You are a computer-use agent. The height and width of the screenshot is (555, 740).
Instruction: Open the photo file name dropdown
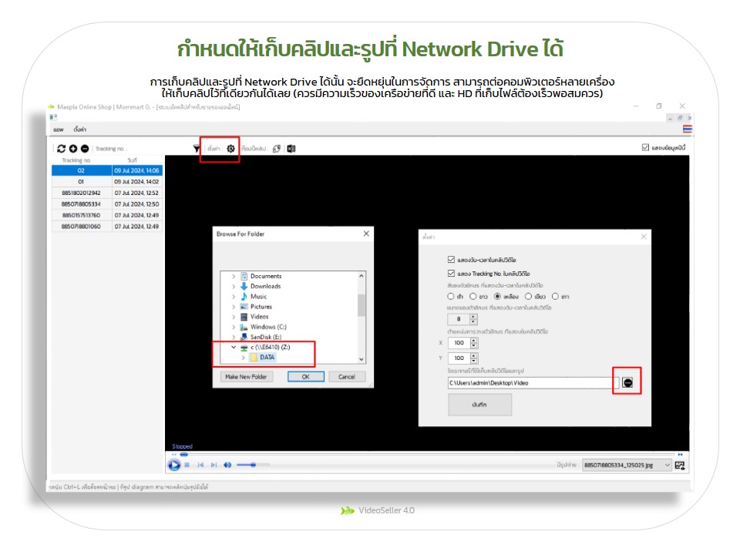pyautogui.click(x=667, y=465)
